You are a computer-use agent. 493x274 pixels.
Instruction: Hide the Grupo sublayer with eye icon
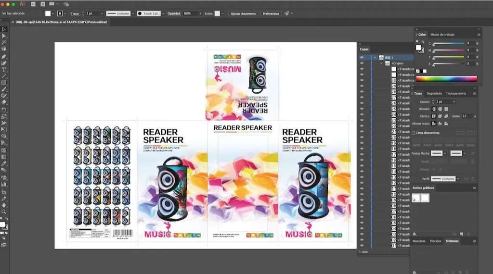[362, 63]
